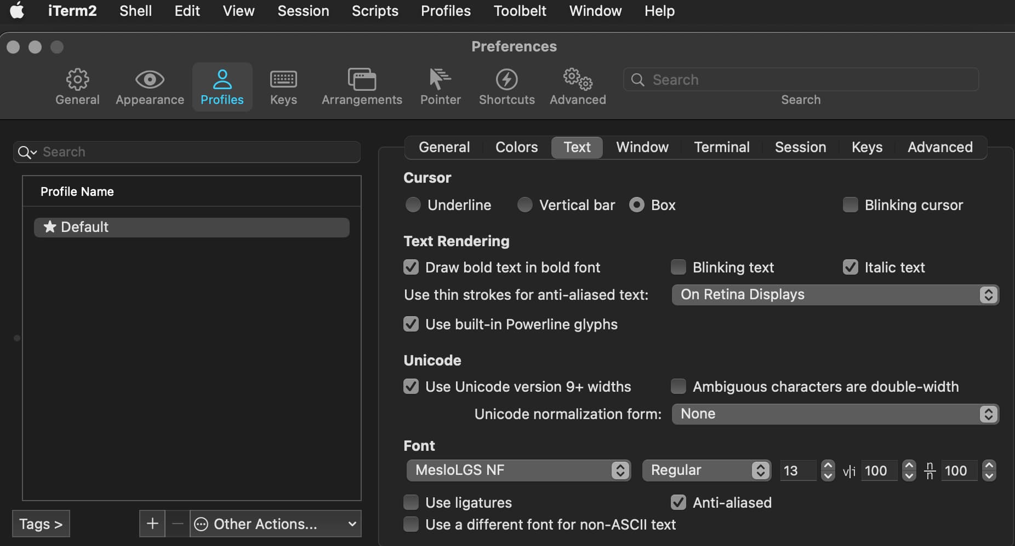Switch to the Terminal tab
The width and height of the screenshot is (1015, 546).
click(721, 147)
